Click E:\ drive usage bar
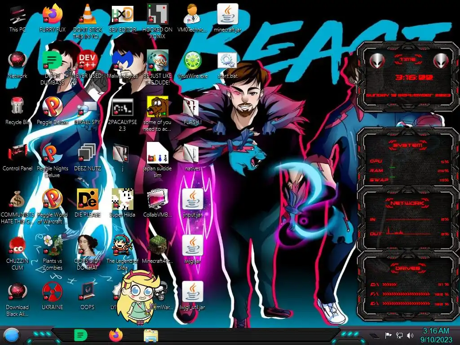 tap(409, 304)
